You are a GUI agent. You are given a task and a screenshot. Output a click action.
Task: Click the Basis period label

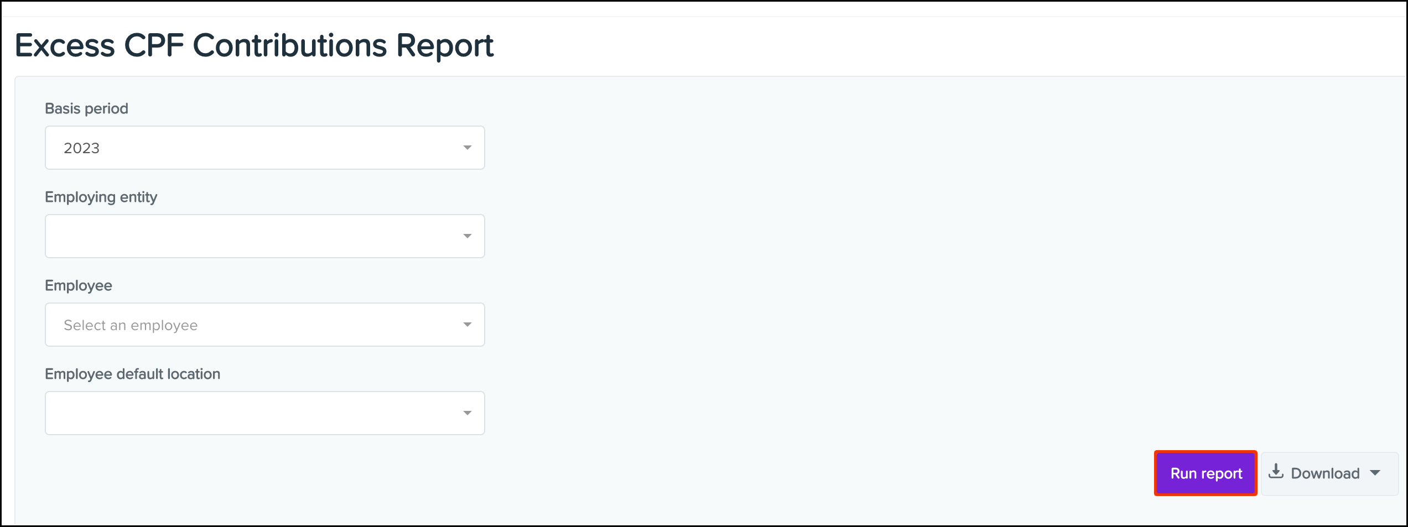(x=86, y=108)
